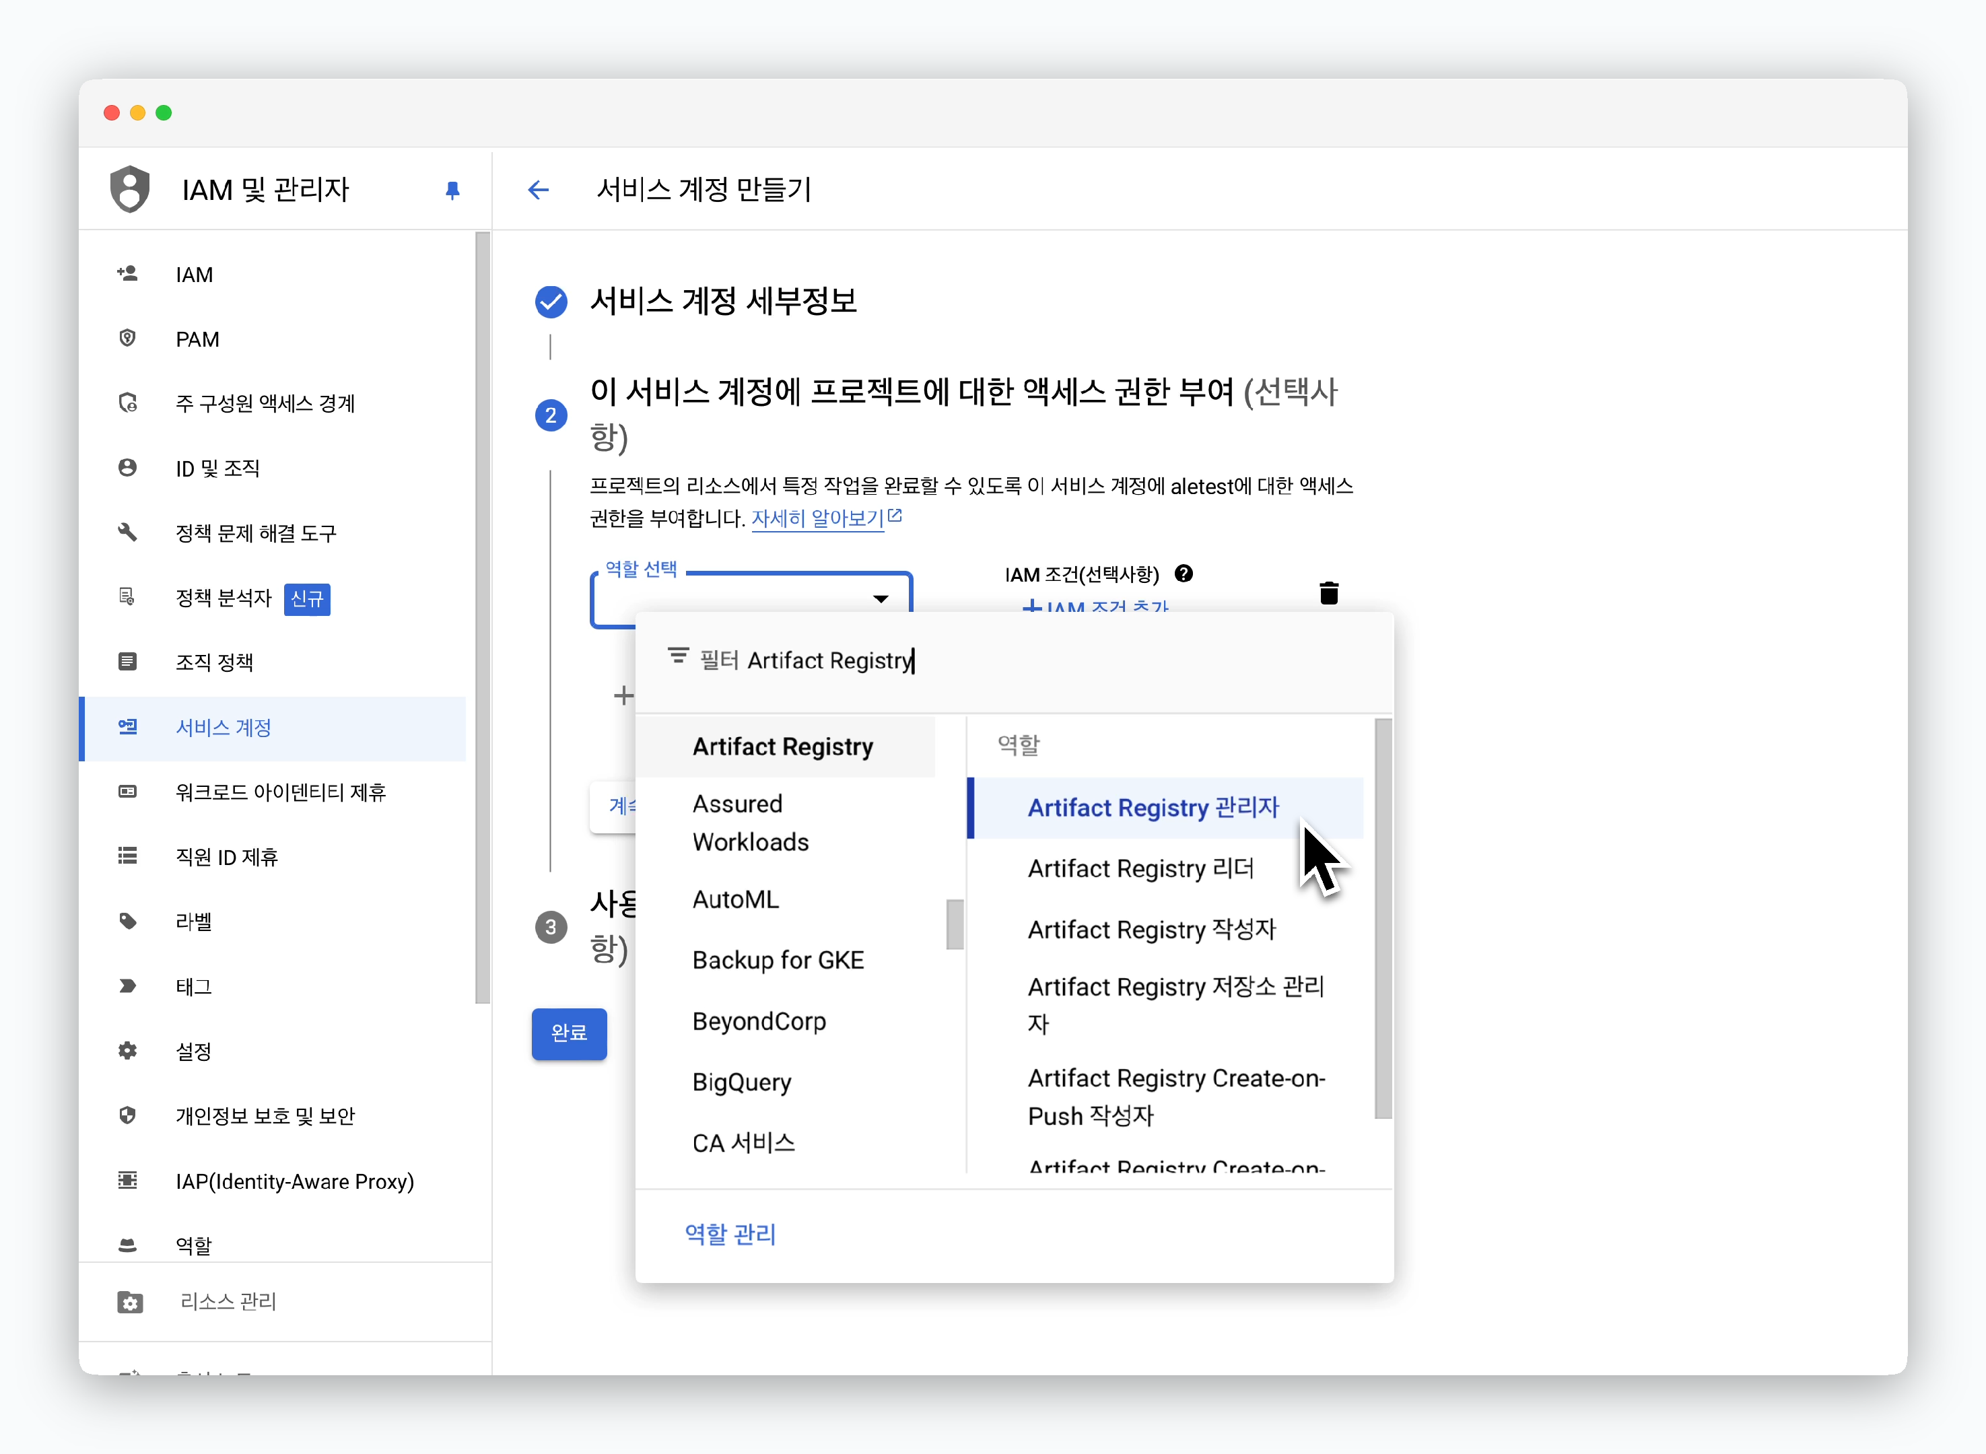This screenshot has height=1454, width=1986.
Task: Click the 서비스 계정 sidebar icon
Action: tap(128, 727)
